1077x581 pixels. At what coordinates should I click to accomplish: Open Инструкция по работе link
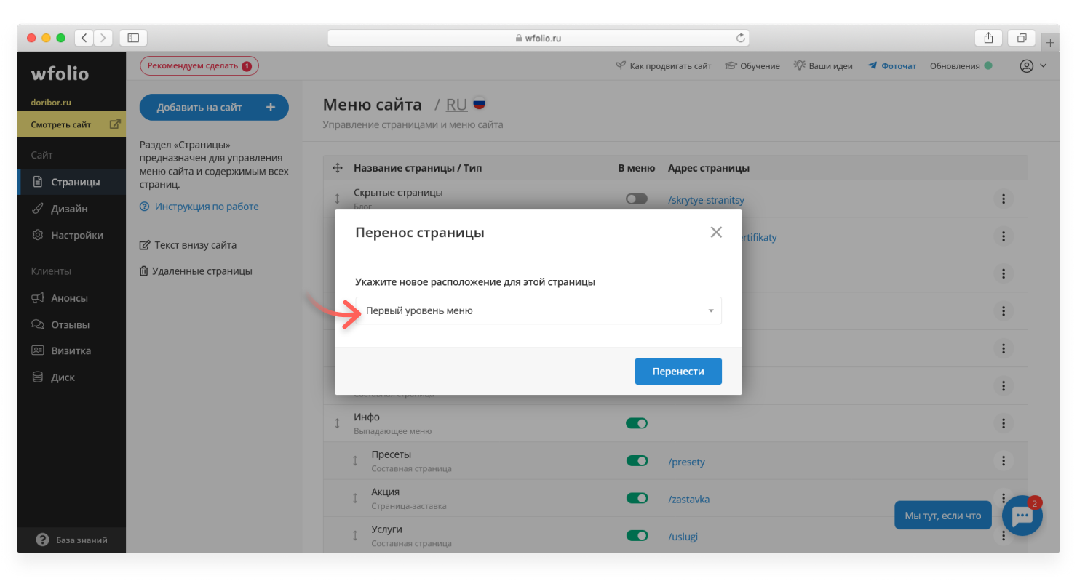coord(199,207)
